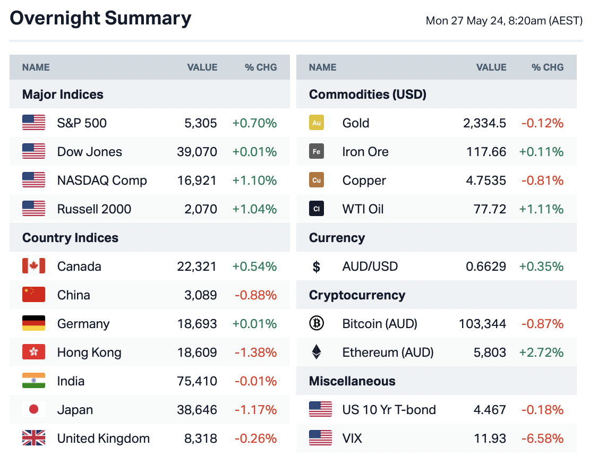The image size is (598, 464).
Task: Click the AUD/USD dollar sign icon
Action: (x=317, y=267)
